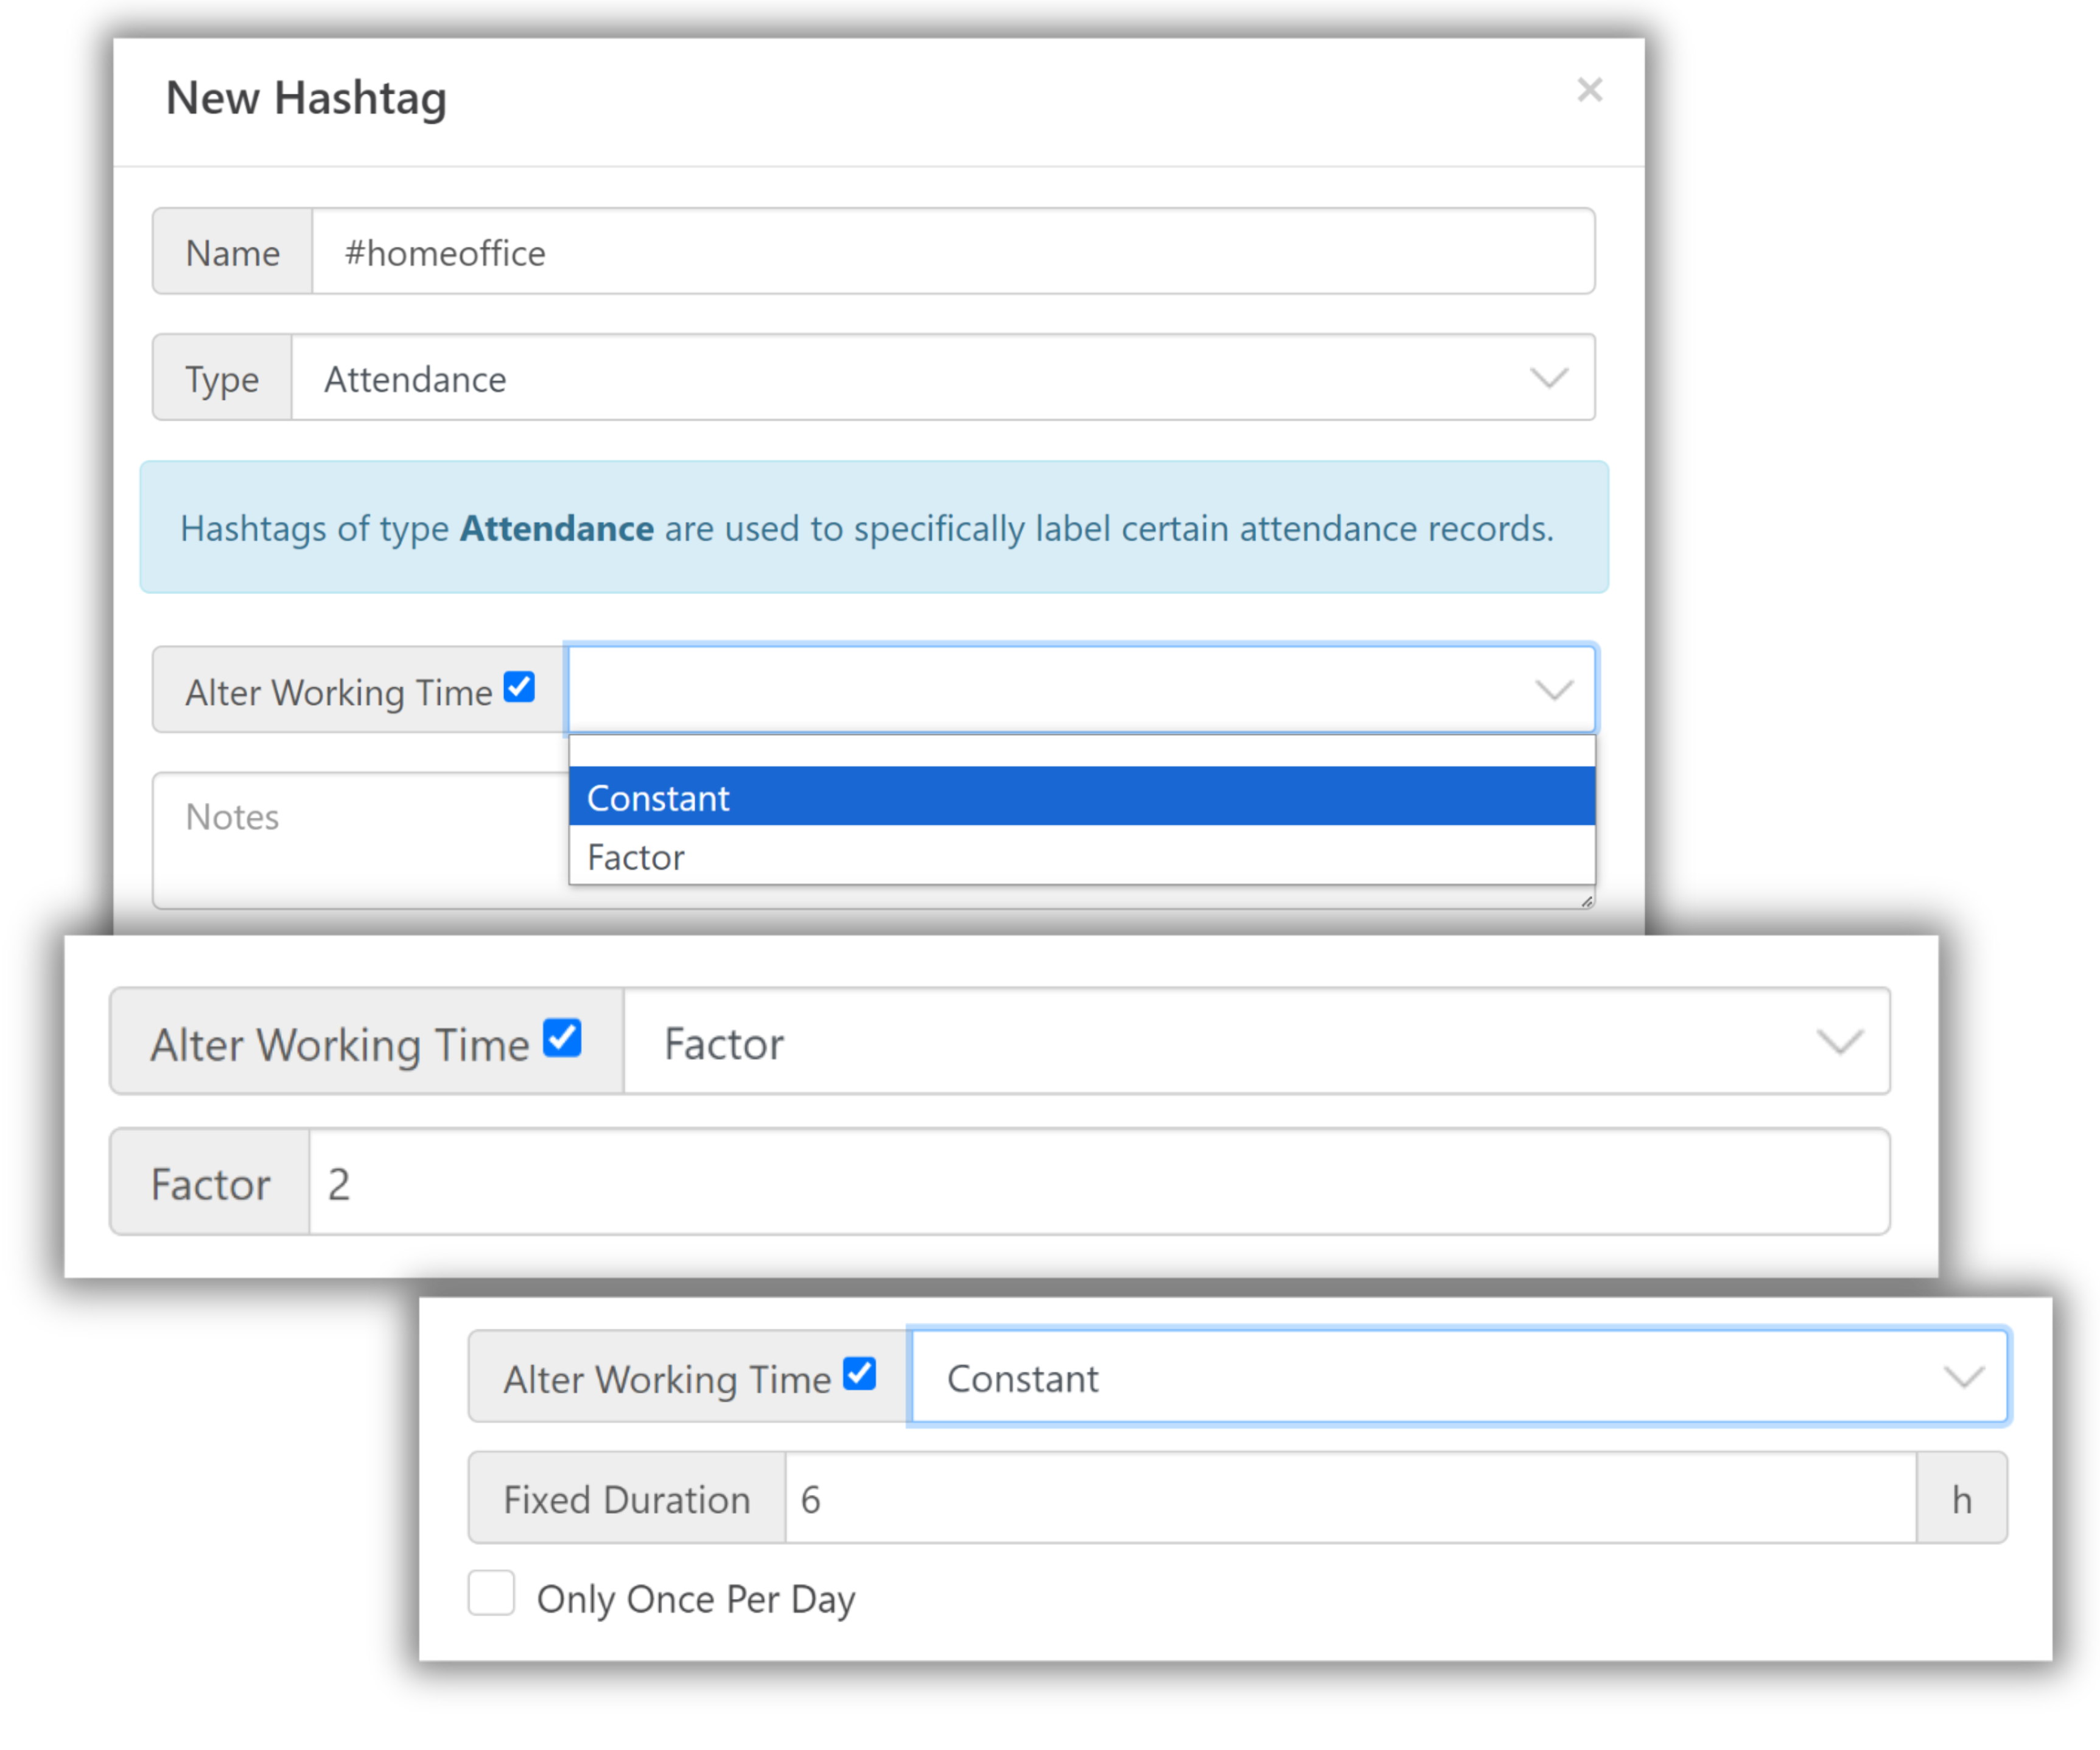Click the chevron arrow on Type selector
Screen dimensions: 2100x1750
[x=1549, y=378]
